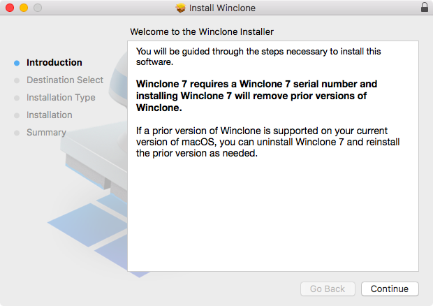433x306 pixels.
Task: Click the Summary step bullet
Action: 17,133
